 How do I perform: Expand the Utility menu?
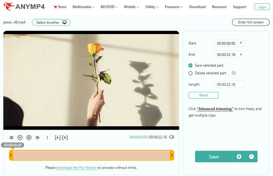[x=152, y=7]
